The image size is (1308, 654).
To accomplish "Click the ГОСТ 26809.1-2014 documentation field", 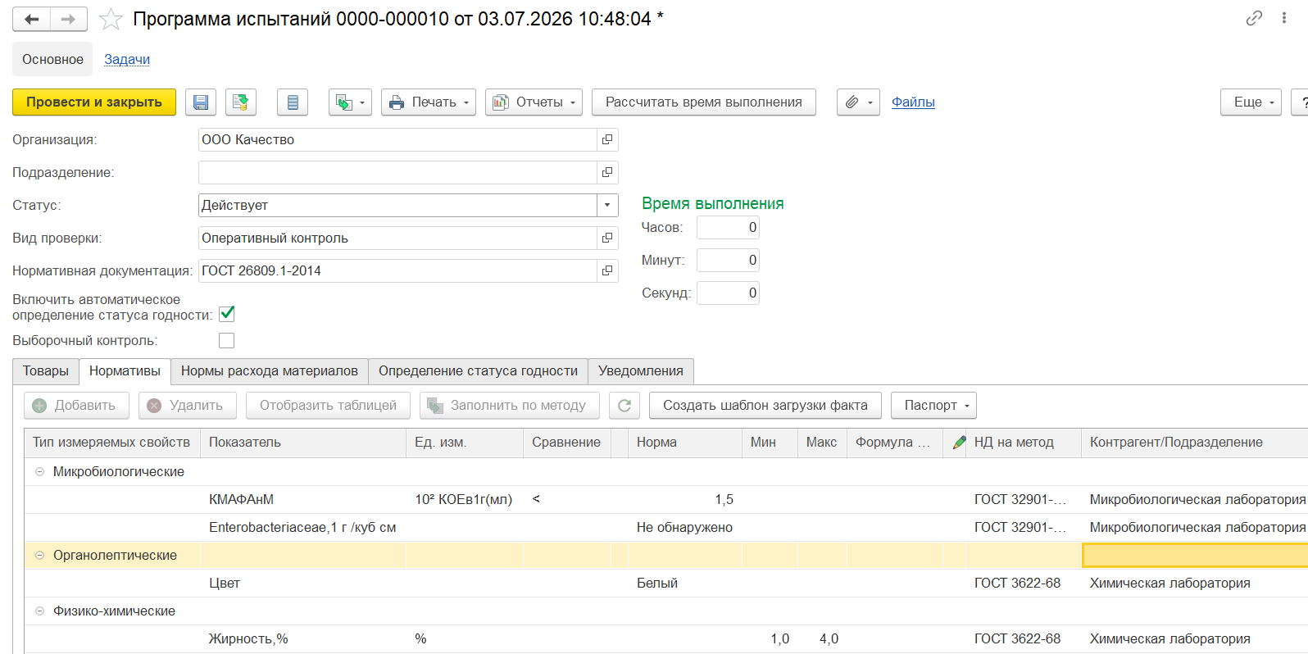I will (x=397, y=271).
